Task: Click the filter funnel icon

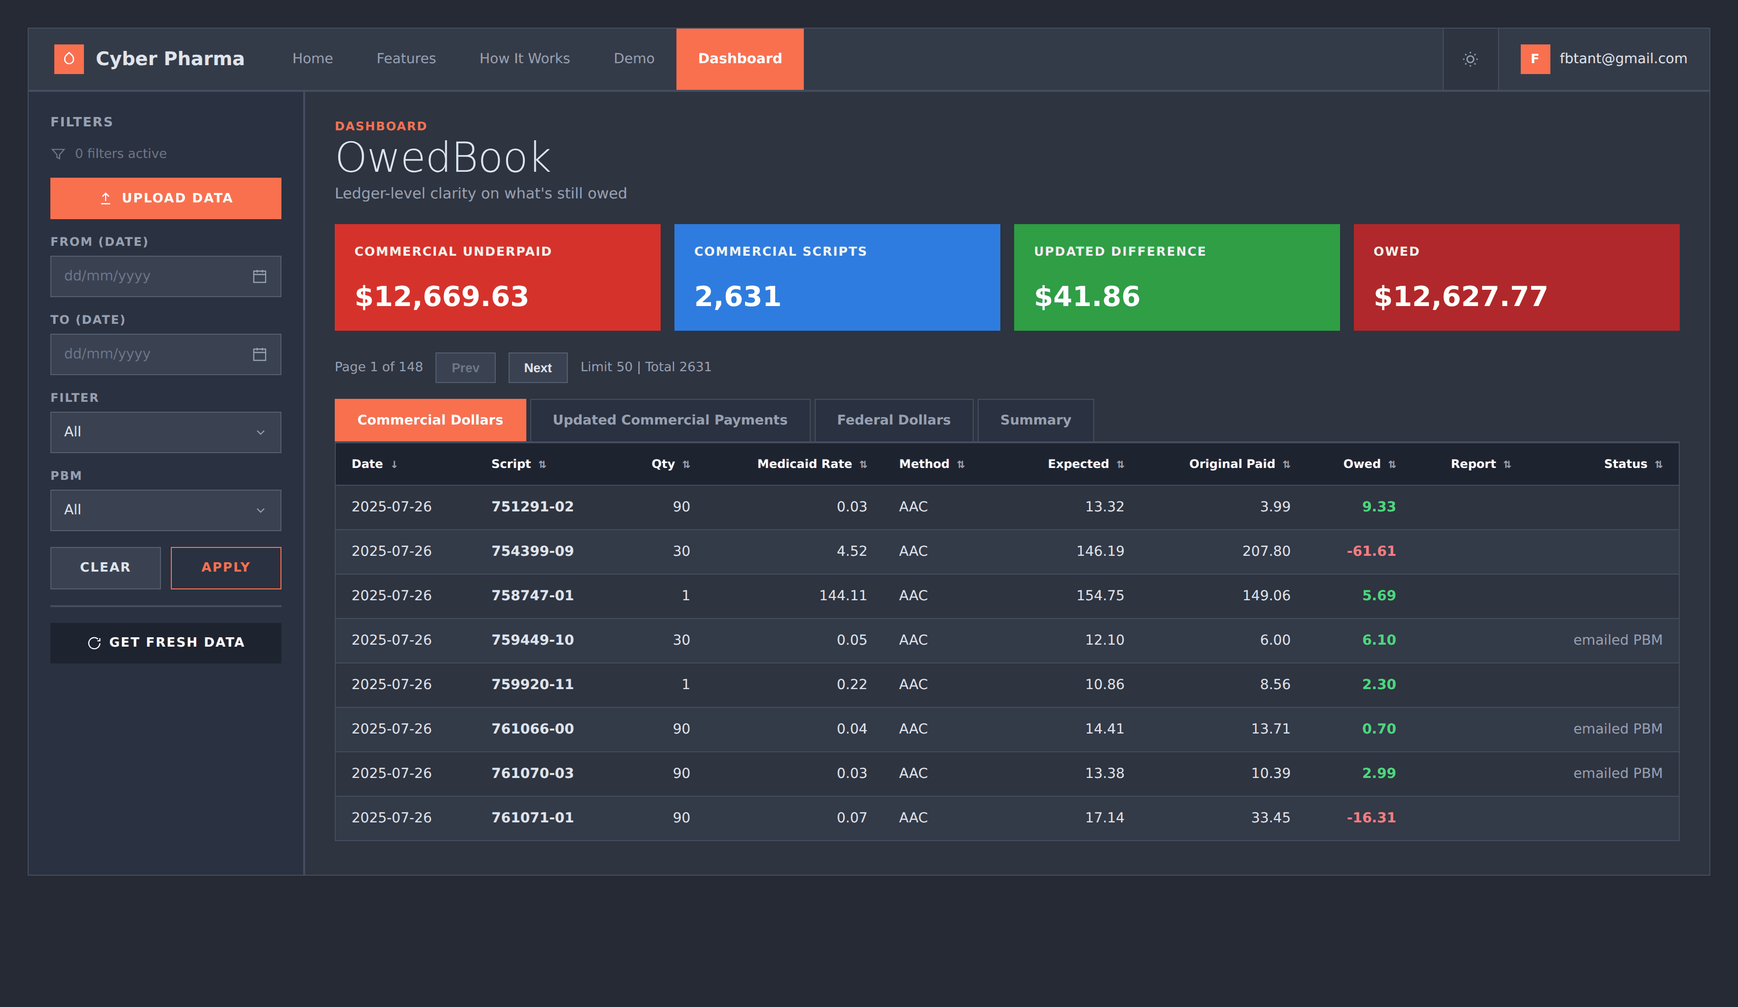Action: pos(59,154)
